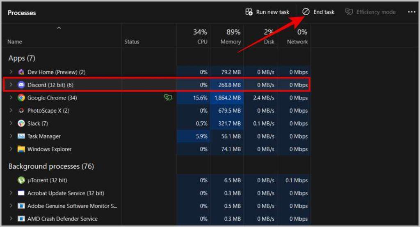
Task: Click the Run new task icon
Action: click(249, 12)
